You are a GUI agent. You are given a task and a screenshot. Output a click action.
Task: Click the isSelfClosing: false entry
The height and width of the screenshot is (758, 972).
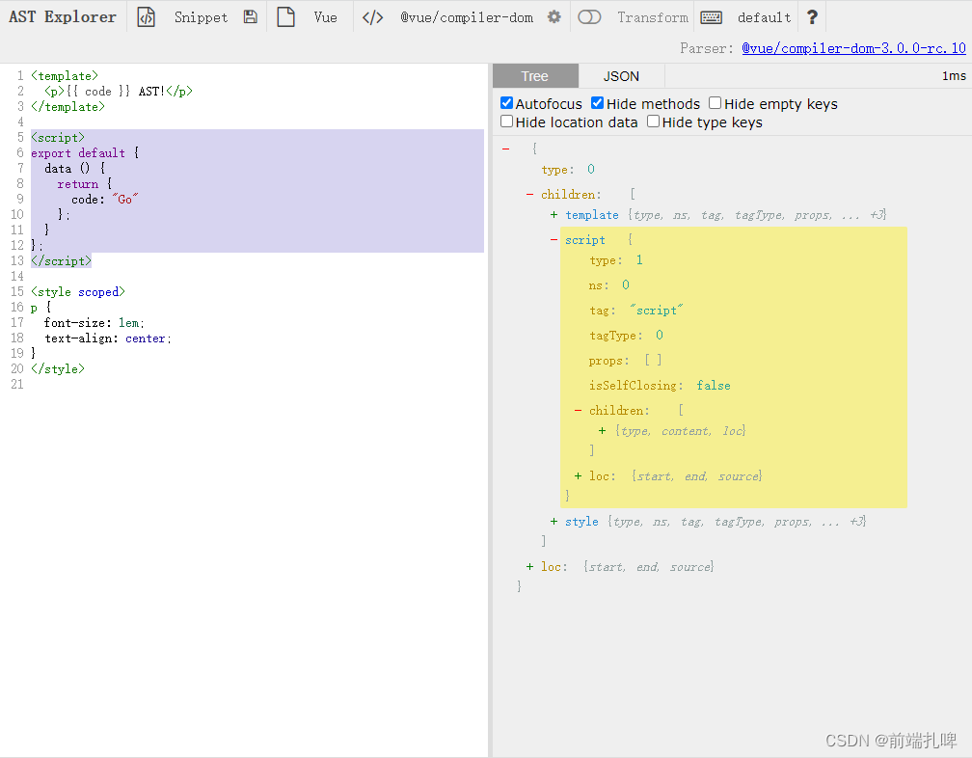[660, 386]
